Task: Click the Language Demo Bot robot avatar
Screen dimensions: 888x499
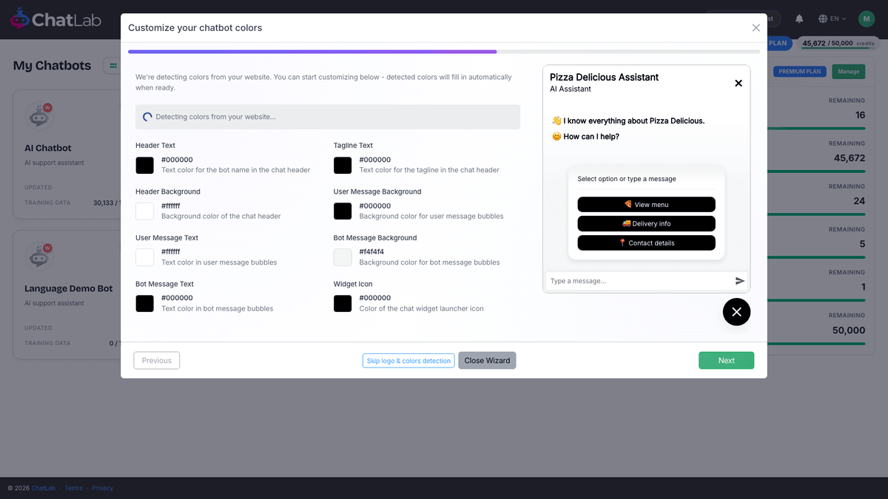Action: click(39, 257)
